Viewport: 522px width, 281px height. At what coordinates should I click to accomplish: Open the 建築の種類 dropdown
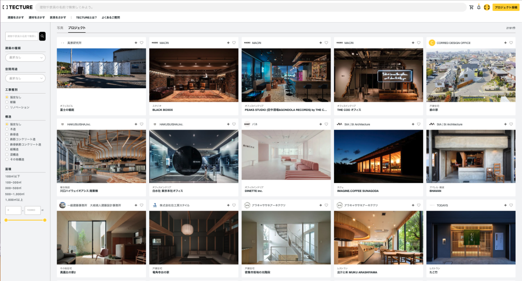pos(25,57)
